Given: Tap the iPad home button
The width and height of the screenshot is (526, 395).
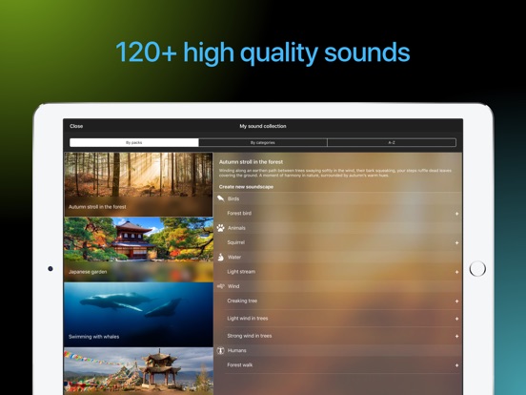Looking at the screenshot, I should pyautogui.click(x=477, y=269).
